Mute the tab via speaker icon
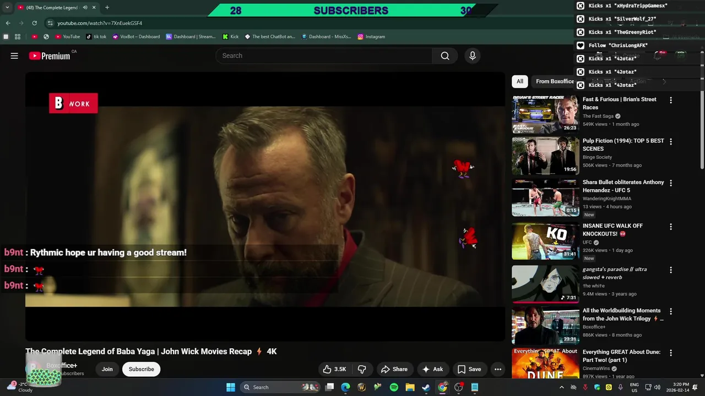Screen dimensions: 705x396 pyautogui.click(x=85, y=8)
